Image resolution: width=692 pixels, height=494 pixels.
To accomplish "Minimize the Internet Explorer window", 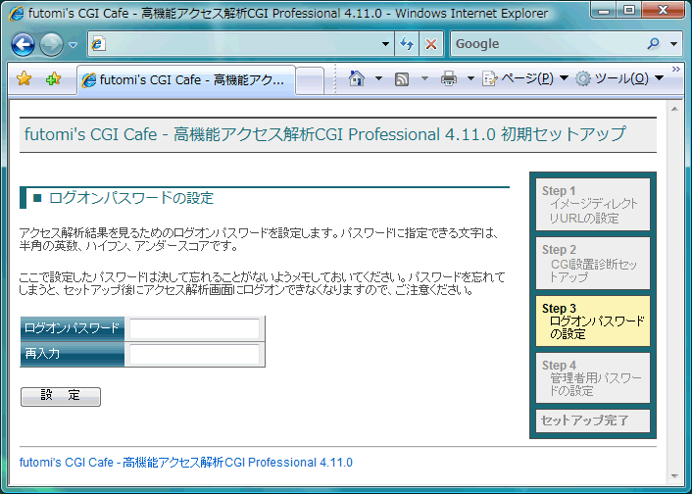I will [x=604, y=9].
